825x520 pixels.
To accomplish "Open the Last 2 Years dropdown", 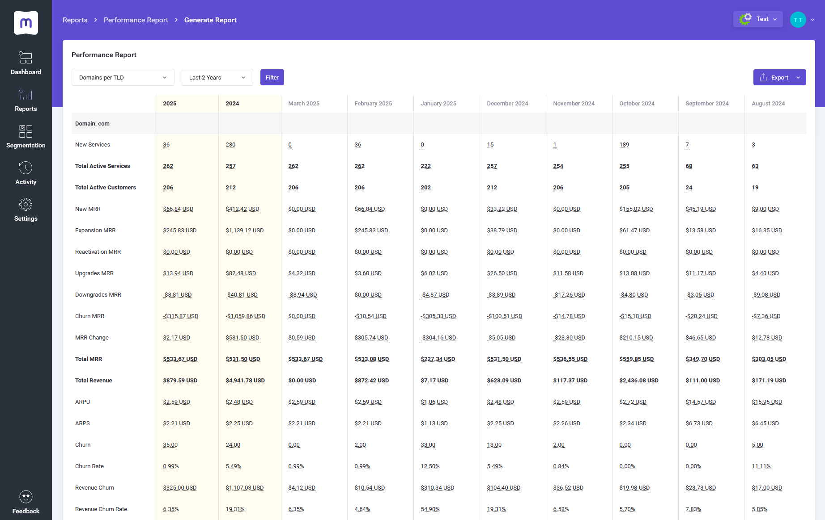I will click(x=217, y=77).
